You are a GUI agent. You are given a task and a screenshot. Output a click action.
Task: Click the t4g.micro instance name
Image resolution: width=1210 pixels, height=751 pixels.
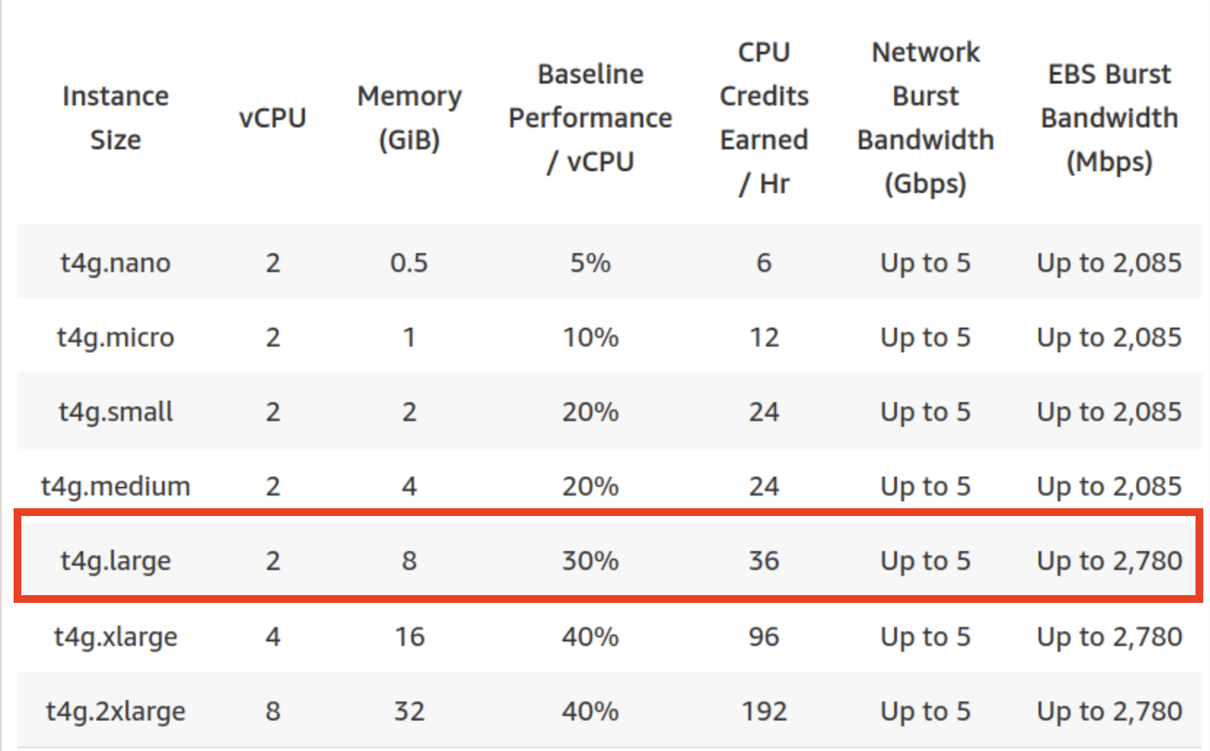coord(116,337)
